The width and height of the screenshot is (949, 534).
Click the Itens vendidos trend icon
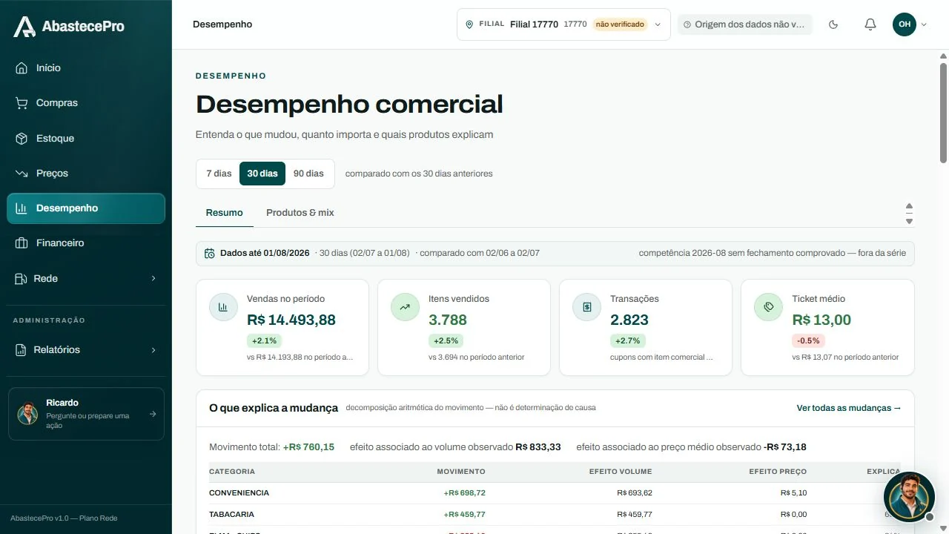(x=405, y=307)
